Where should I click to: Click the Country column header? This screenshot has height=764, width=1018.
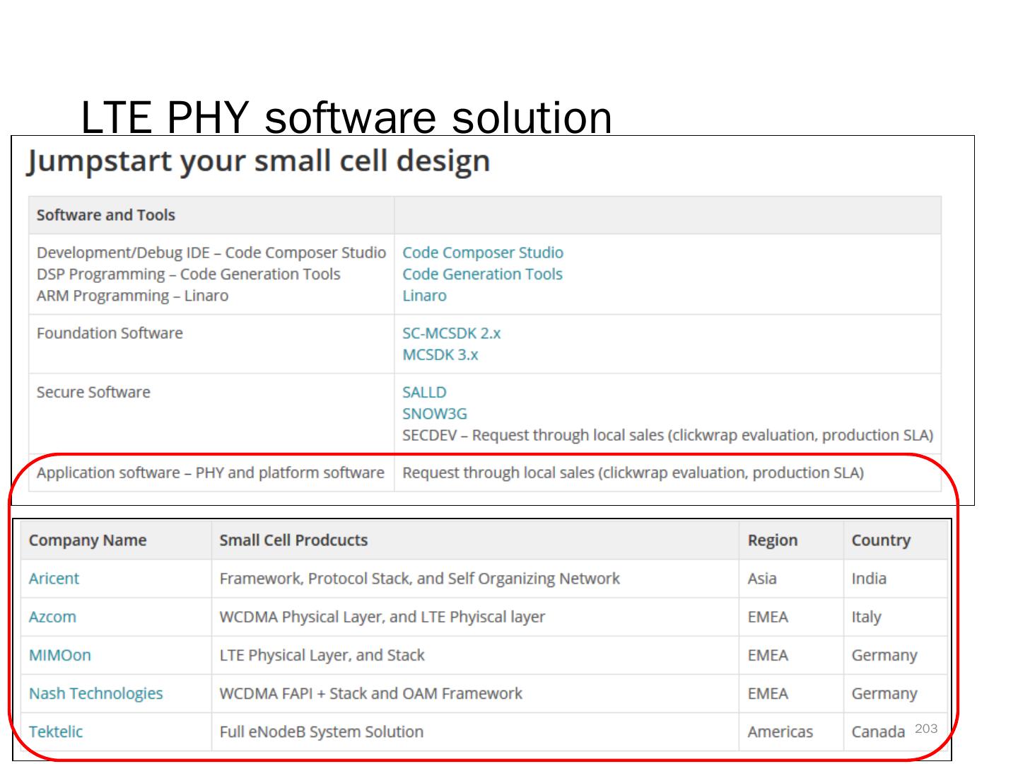click(x=881, y=540)
